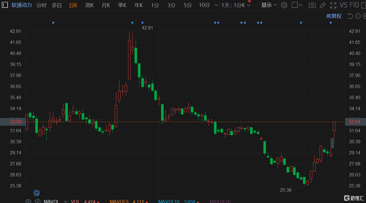Select the 年K yearly tab
The width and height of the screenshot is (366, 203).
tap(138, 5)
